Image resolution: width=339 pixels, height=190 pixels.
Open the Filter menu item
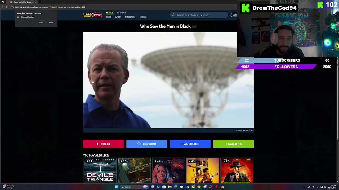(109, 17)
